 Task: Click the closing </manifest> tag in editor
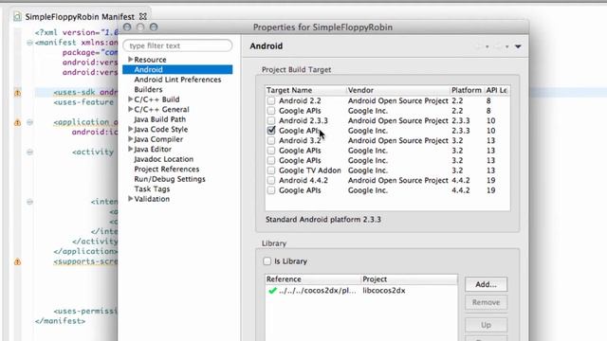[x=60, y=321]
